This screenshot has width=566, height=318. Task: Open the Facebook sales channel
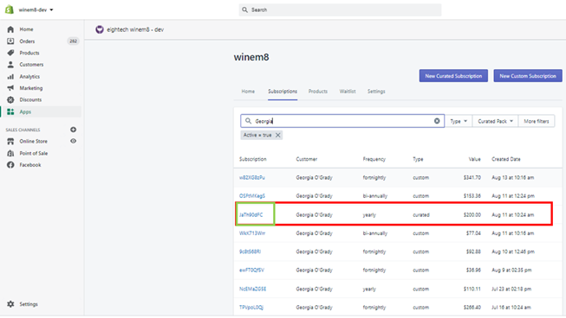pyautogui.click(x=30, y=165)
